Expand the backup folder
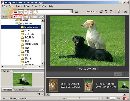 [x=16, y=20]
